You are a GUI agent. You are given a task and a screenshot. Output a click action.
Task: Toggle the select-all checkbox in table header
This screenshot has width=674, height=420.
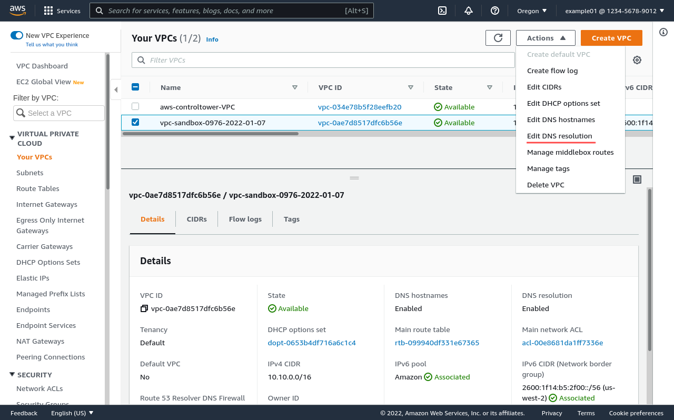(135, 87)
